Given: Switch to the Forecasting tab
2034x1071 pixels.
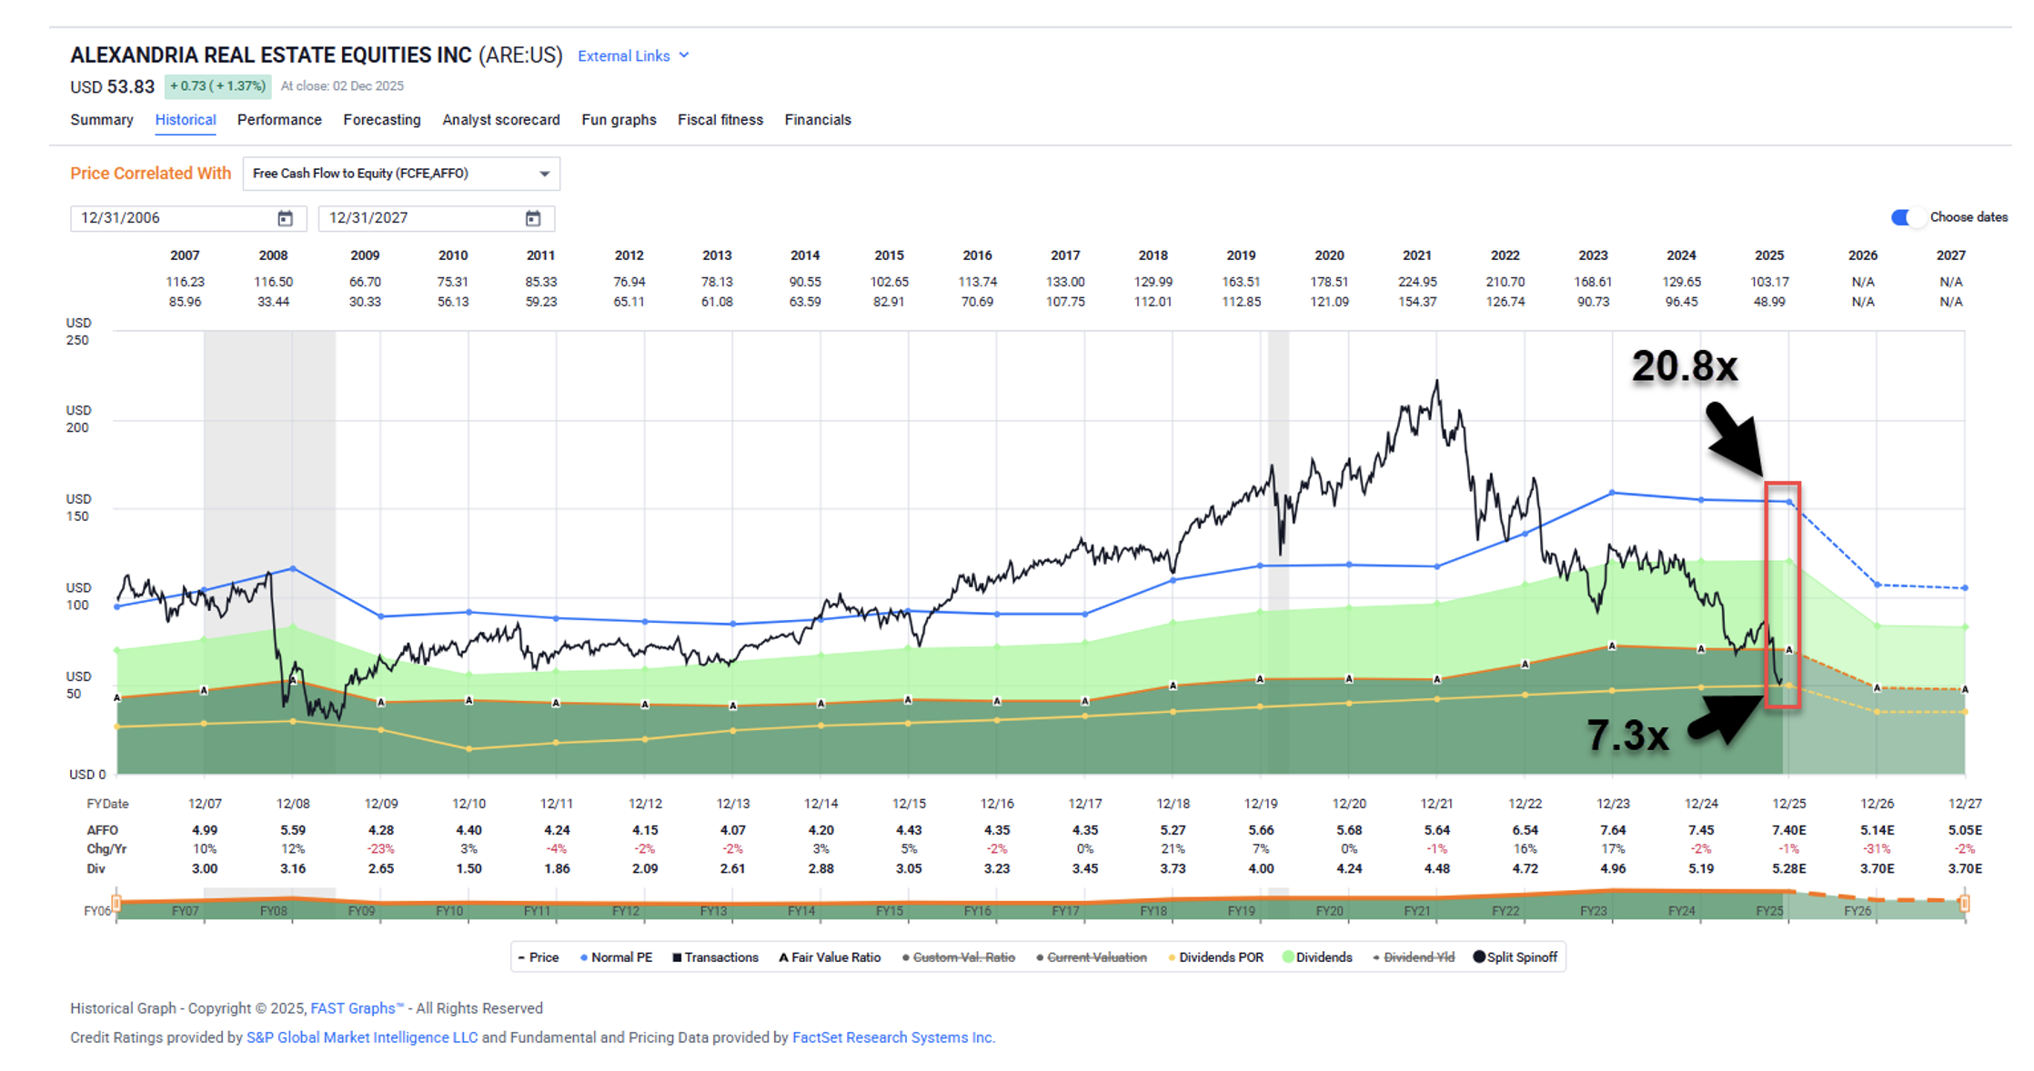Looking at the screenshot, I should click(x=381, y=120).
